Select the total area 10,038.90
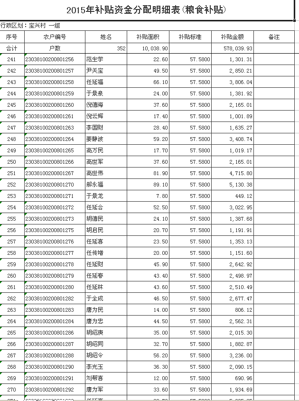The image size is (299, 401). coord(148,48)
